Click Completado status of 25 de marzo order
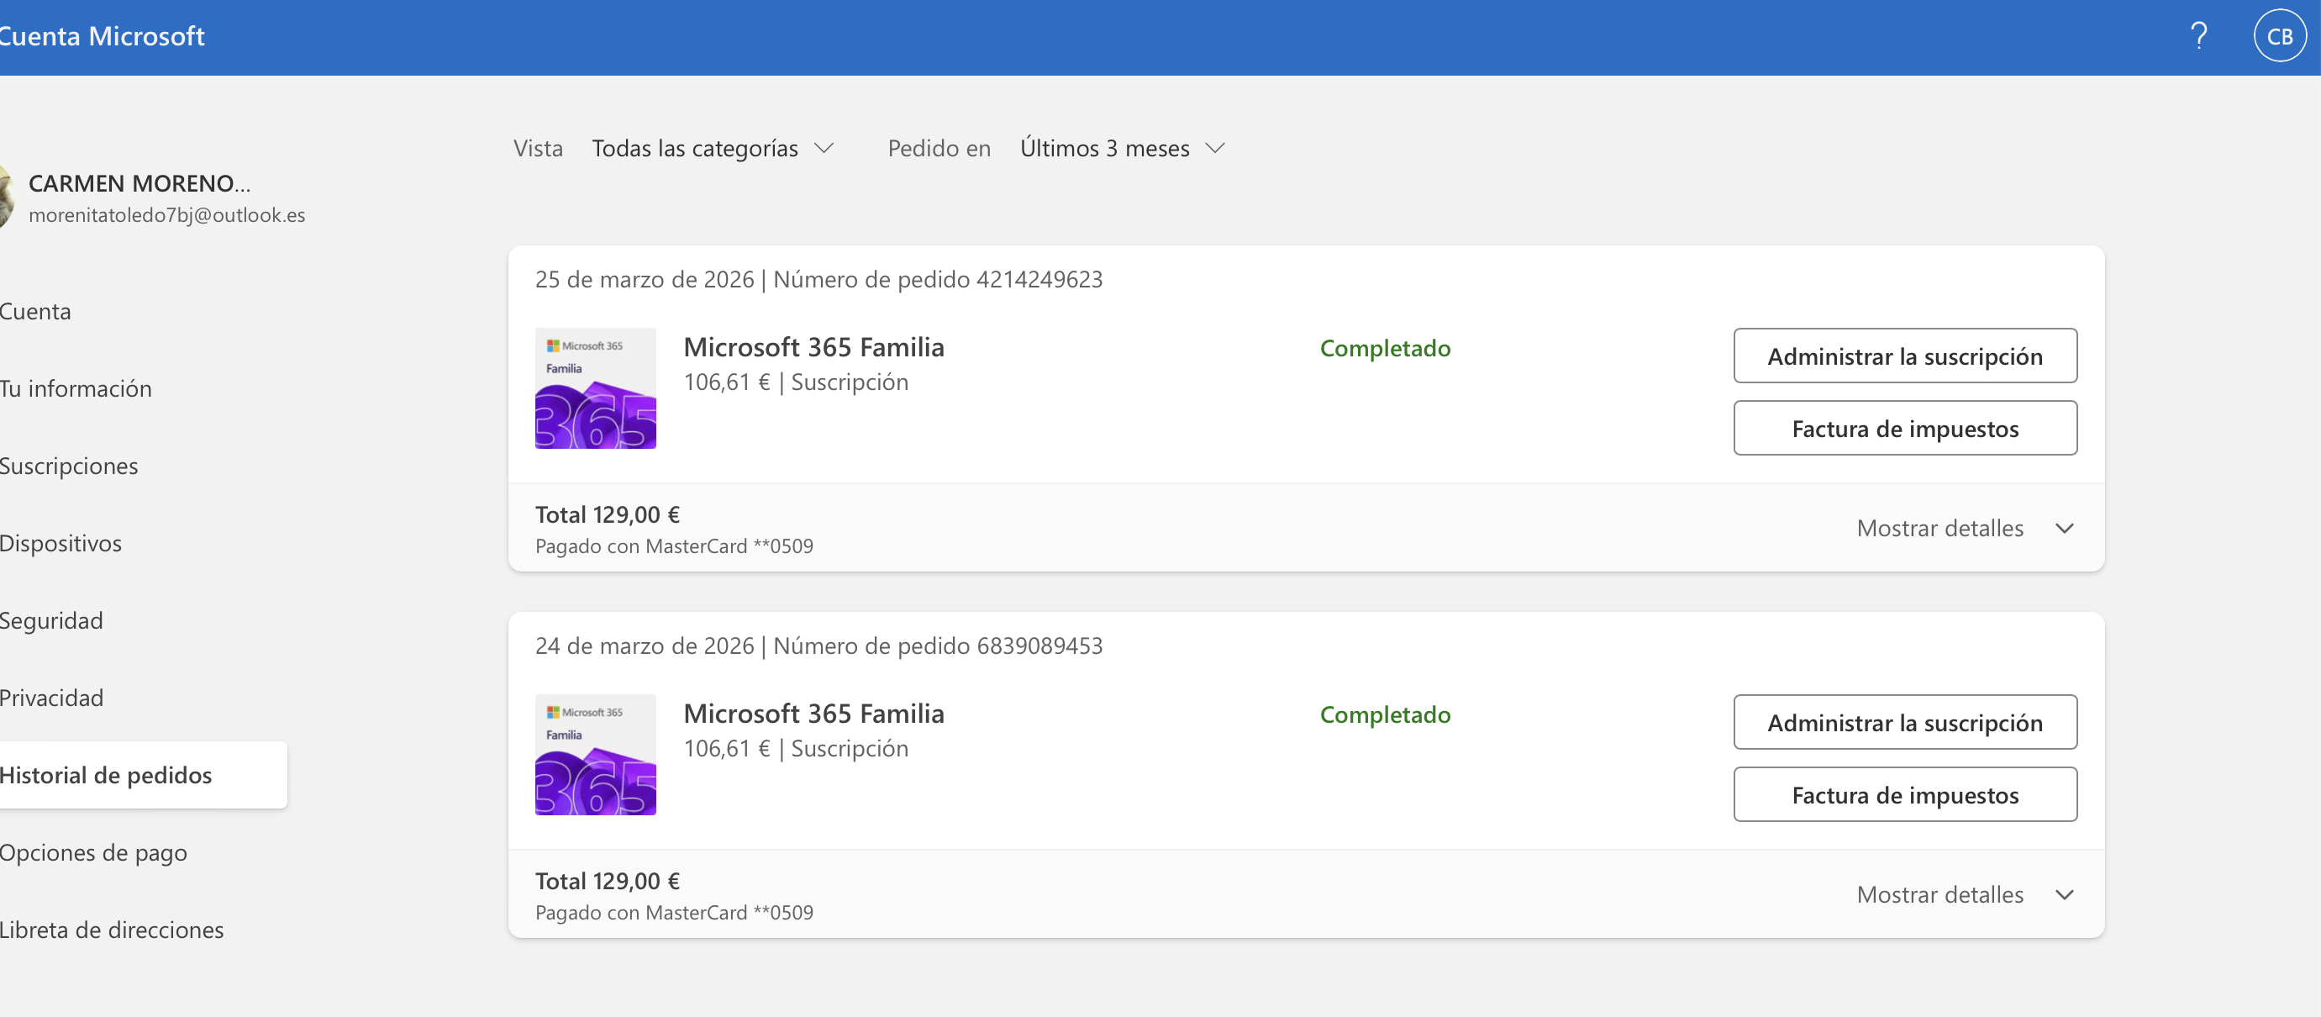2321x1017 pixels. coord(1385,349)
